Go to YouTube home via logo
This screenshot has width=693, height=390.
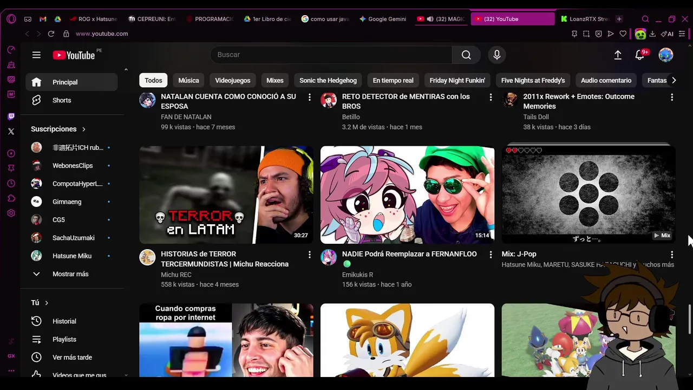click(74, 55)
